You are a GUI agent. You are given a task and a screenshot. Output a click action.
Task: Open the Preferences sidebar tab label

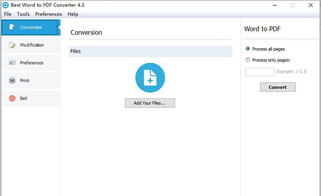click(x=32, y=62)
